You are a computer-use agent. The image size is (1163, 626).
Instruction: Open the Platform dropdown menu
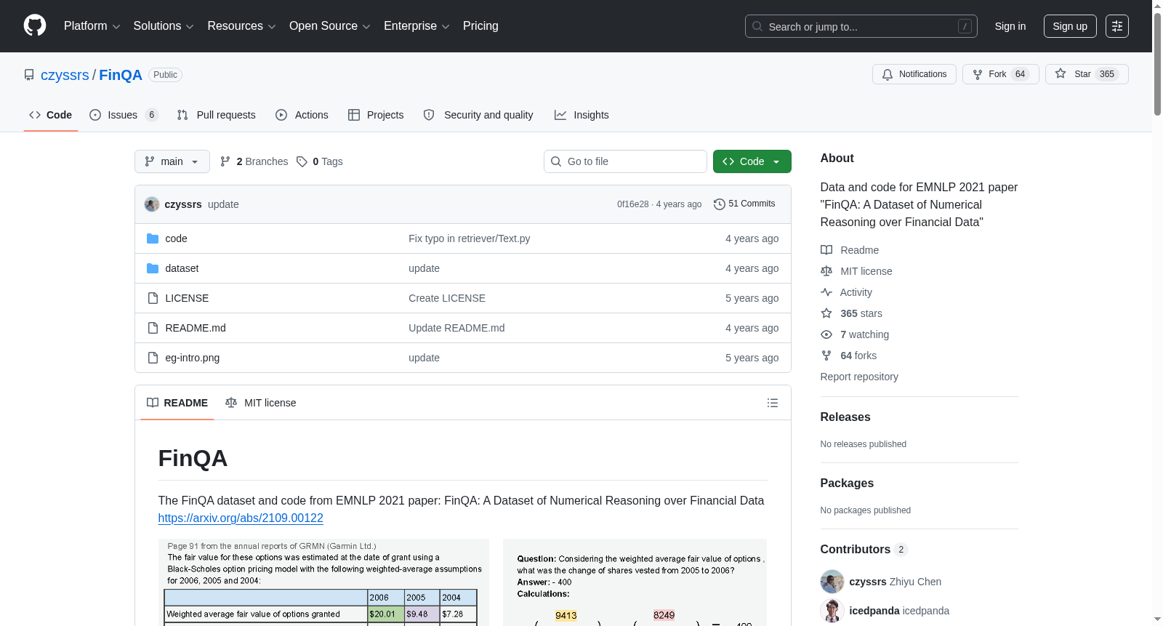tap(92, 26)
